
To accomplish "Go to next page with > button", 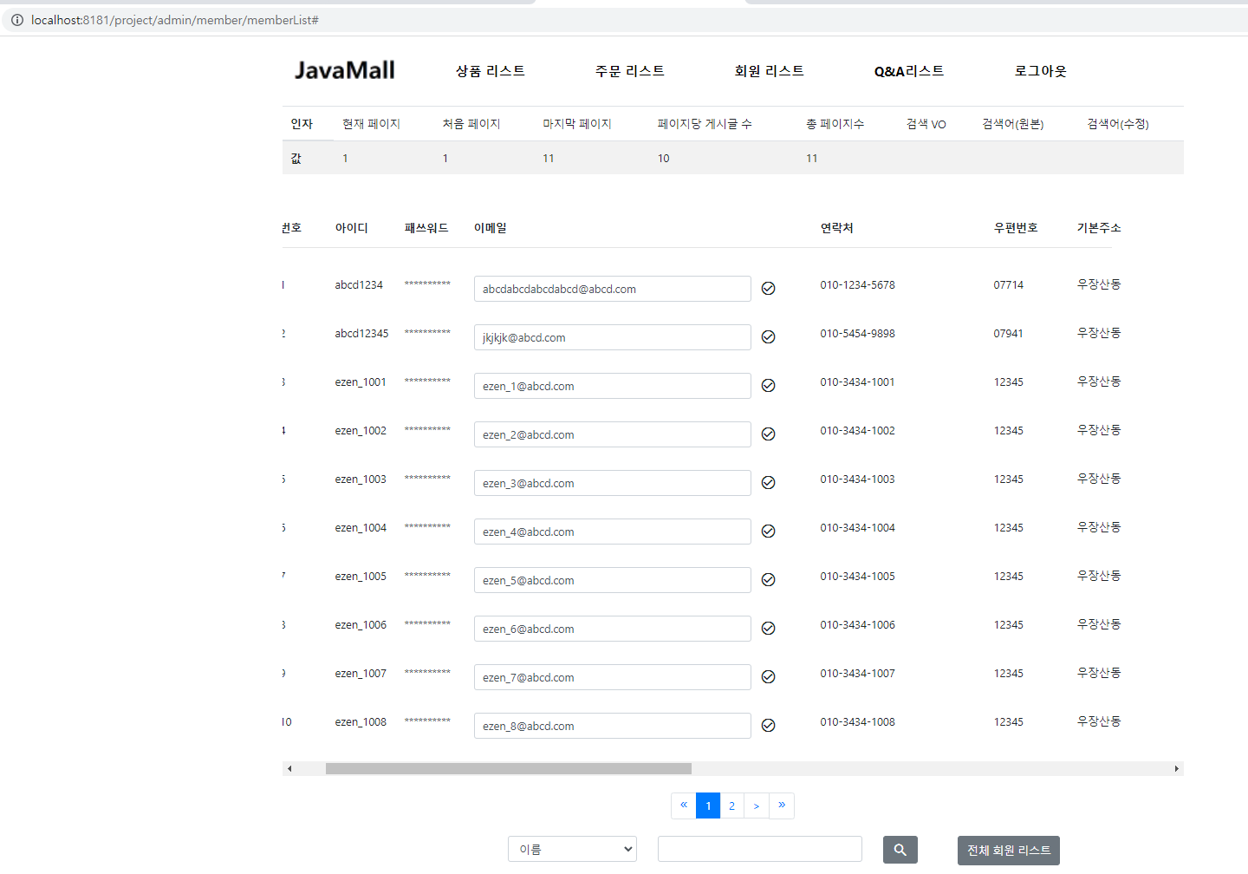I will pos(757,806).
